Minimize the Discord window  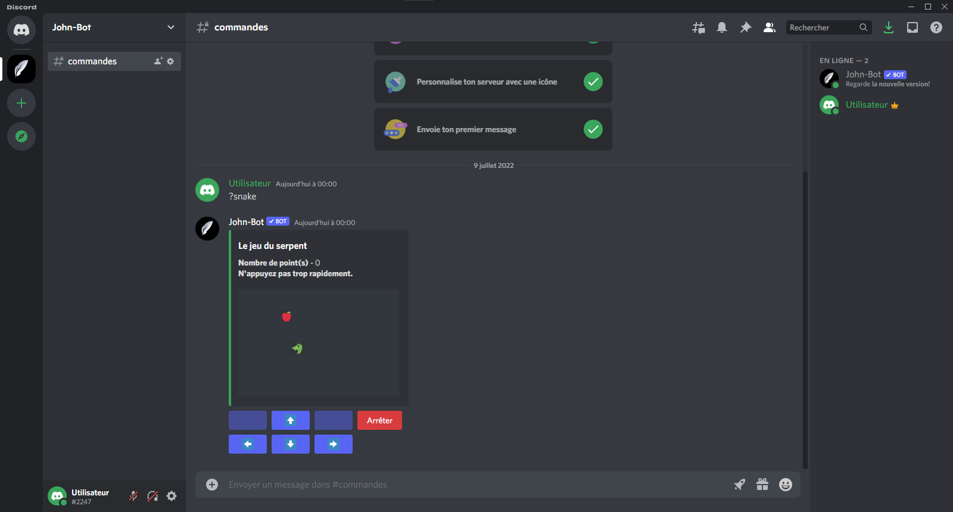pyautogui.click(x=911, y=7)
